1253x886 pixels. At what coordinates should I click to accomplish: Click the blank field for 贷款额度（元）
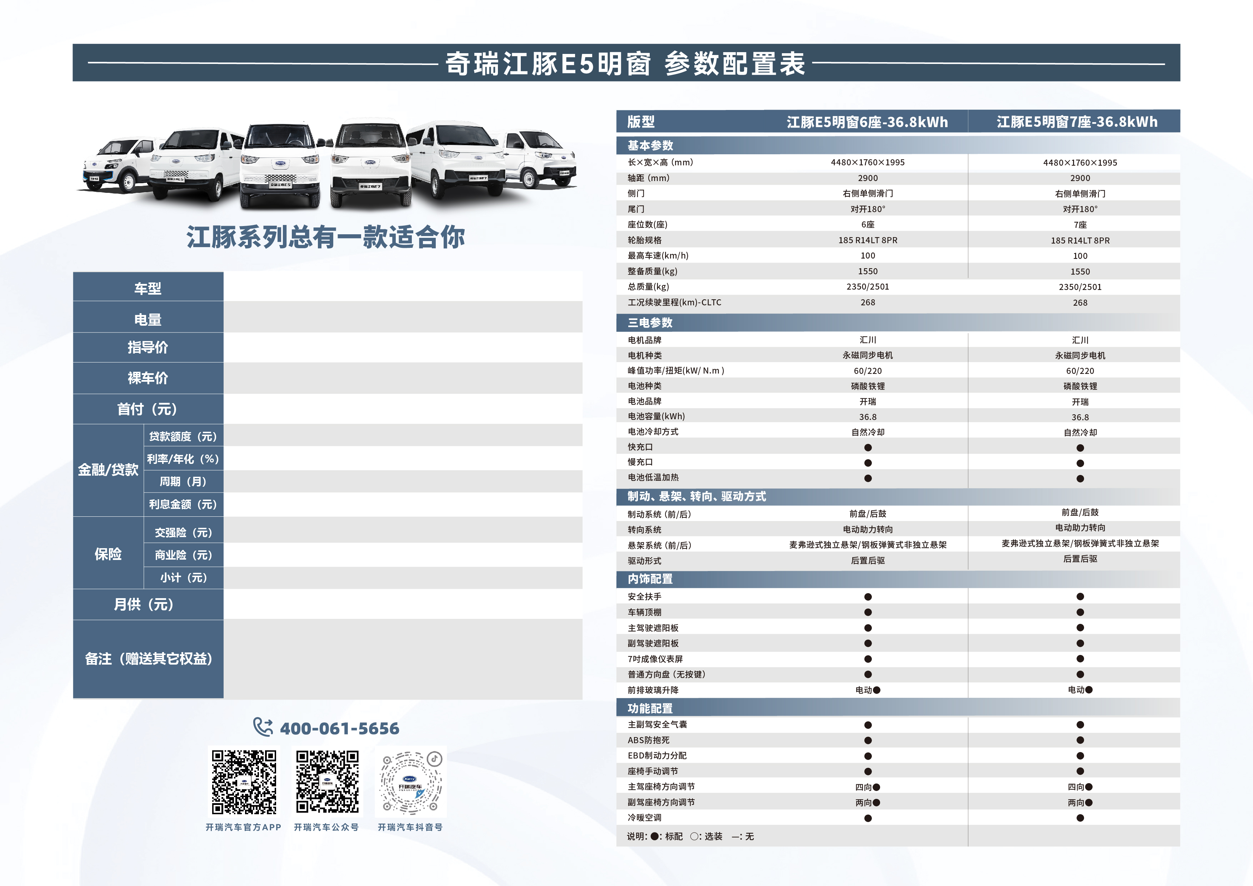403,435
